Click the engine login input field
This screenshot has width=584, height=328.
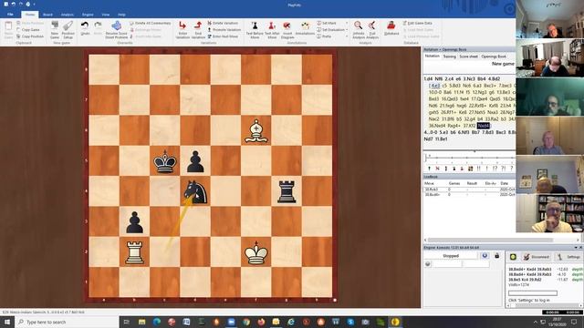tap(533, 293)
